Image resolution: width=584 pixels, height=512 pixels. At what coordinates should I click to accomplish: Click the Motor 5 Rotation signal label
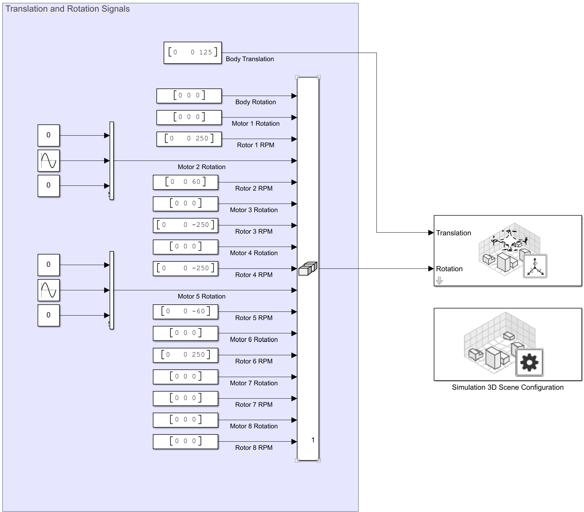tap(202, 296)
